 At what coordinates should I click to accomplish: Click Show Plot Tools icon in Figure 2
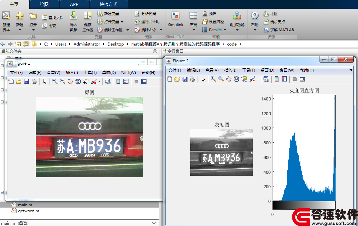click(x=302, y=79)
